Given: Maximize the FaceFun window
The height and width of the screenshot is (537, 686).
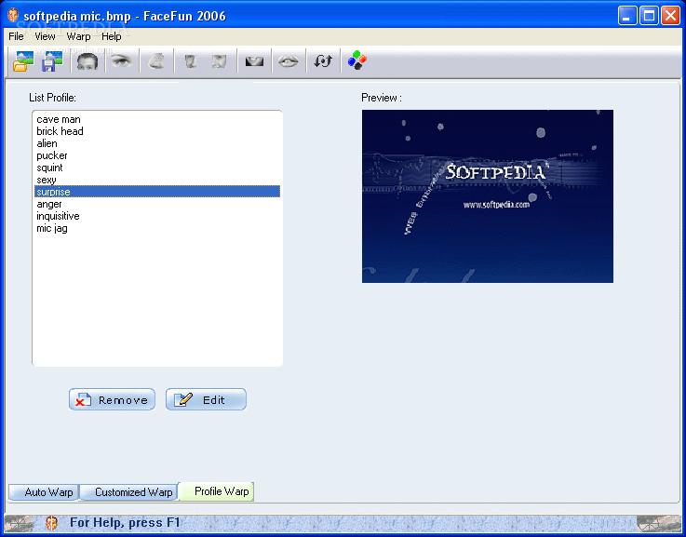Looking at the screenshot, I should [x=650, y=16].
